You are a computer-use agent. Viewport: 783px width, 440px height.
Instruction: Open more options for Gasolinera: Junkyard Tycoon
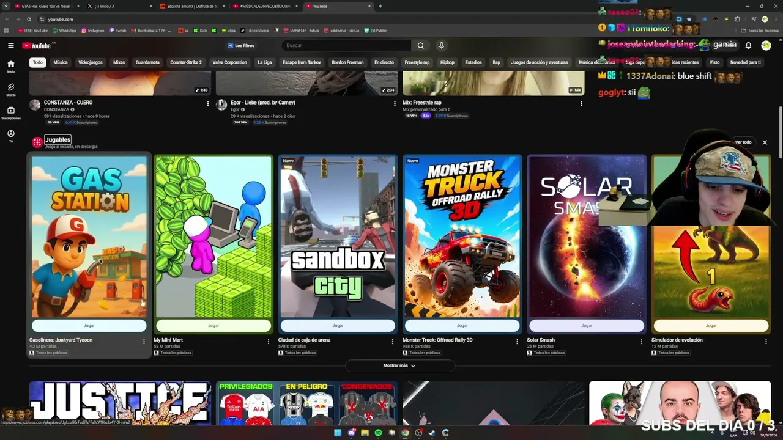pos(144,342)
